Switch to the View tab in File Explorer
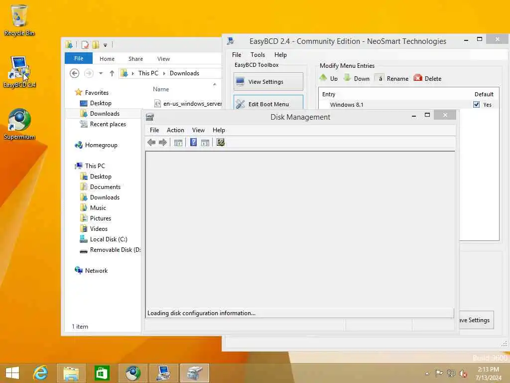Image resolution: width=510 pixels, height=383 pixels. [163, 59]
